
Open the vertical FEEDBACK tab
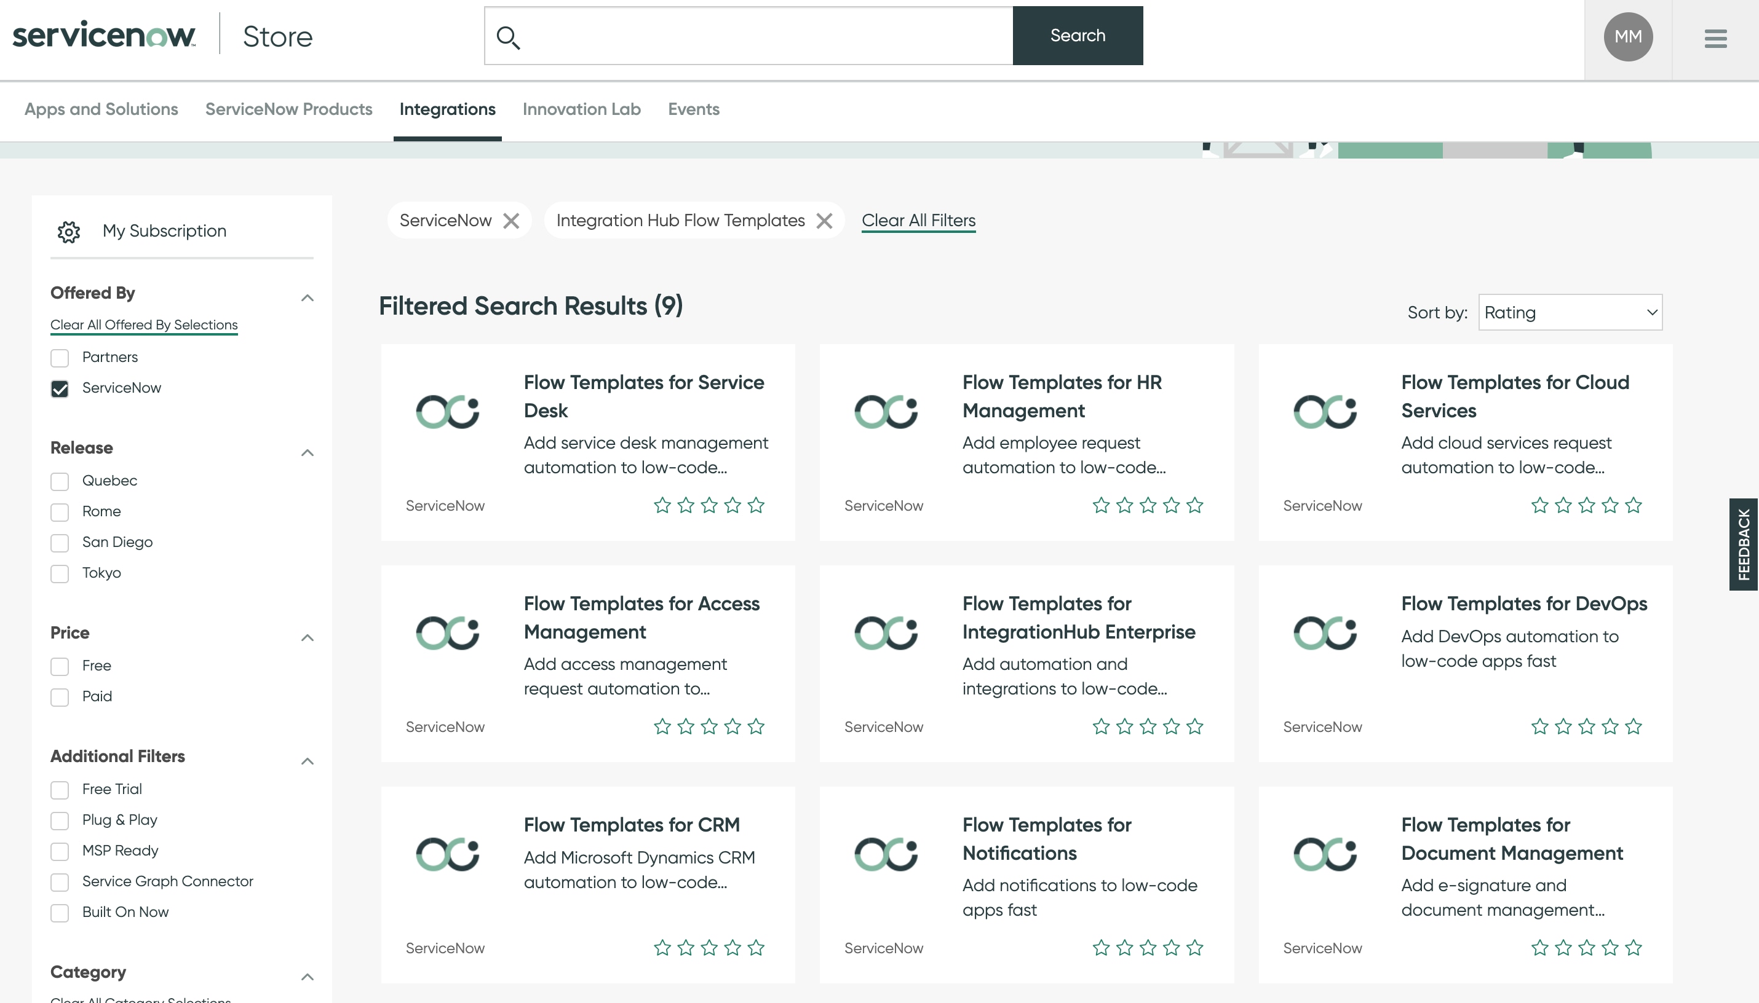(1744, 544)
